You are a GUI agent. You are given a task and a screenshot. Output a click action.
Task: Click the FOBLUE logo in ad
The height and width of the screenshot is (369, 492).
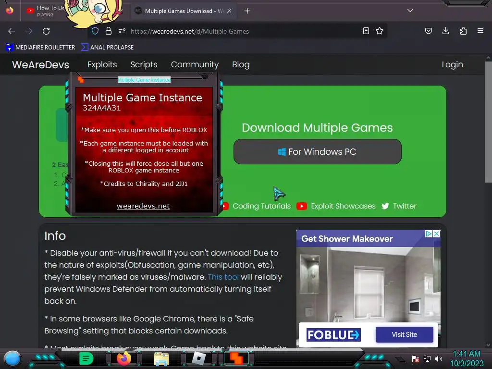(x=333, y=335)
